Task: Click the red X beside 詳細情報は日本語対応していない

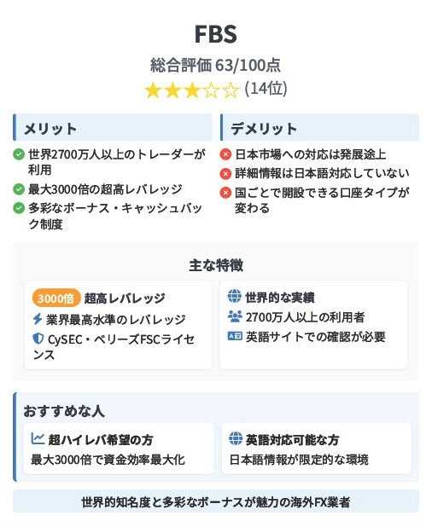Action: coord(225,173)
